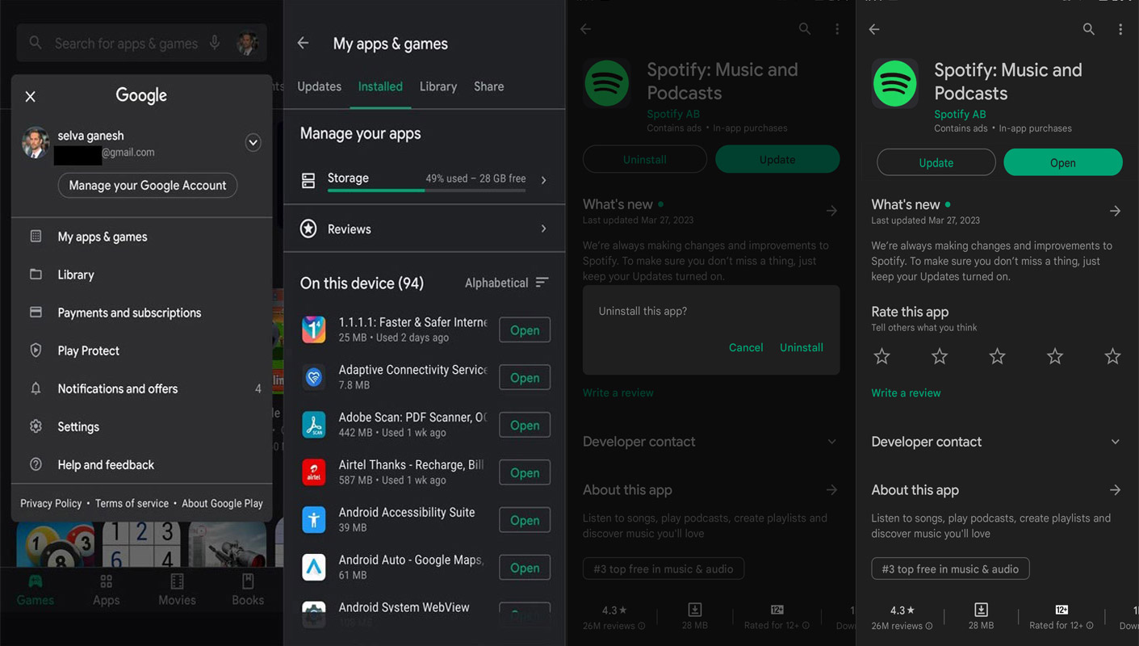The image size is (1139, 646).
Task: Rate Spotify with the fifth star
Action: coord(1112,356)
